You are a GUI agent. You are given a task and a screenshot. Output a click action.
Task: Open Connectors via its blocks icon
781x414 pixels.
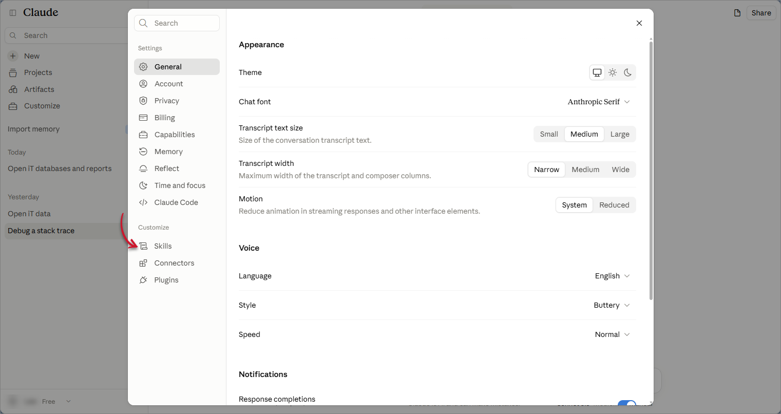point(143,263)
